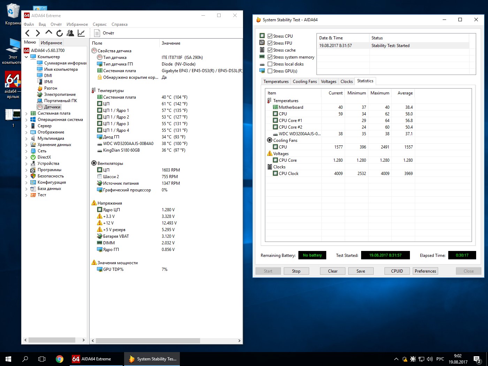The height and width of the screenshot is (366, 488).
Task: Select the Датчики sensor tree item
Action: pos(49,107)
